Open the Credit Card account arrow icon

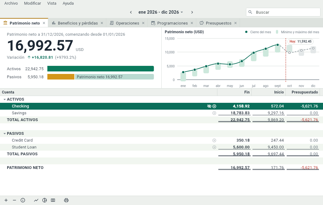[214, 140]
